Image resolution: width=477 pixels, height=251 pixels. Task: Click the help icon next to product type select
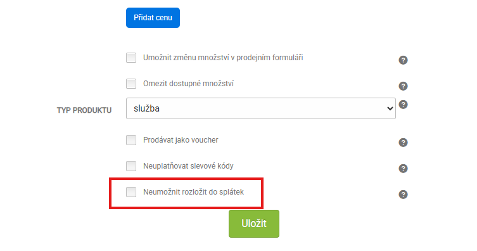[403, 105]
